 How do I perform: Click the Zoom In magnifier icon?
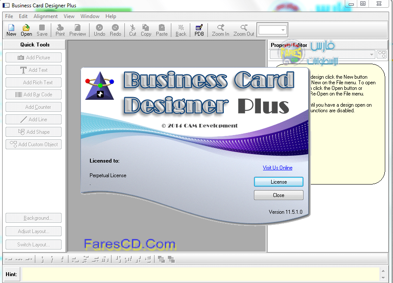(x=220, y=30)
